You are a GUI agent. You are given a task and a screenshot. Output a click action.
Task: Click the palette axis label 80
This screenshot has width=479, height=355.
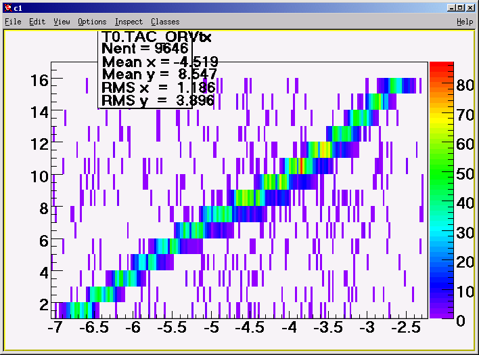[465, 85]
